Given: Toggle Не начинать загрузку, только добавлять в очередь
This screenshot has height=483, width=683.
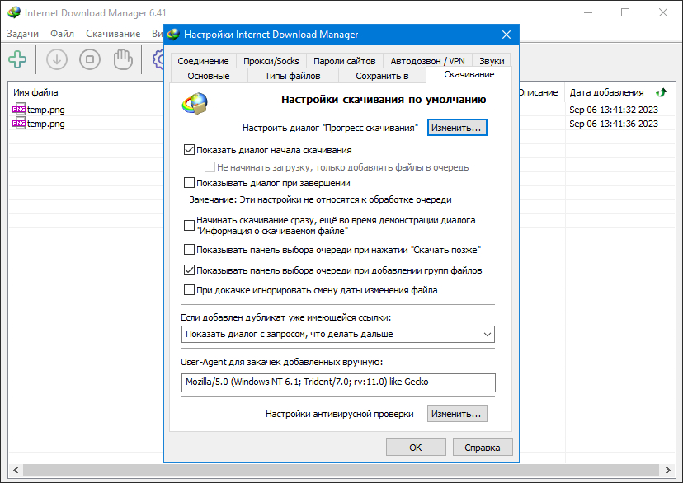Looking at the screenshot, I should pos(210,167).
